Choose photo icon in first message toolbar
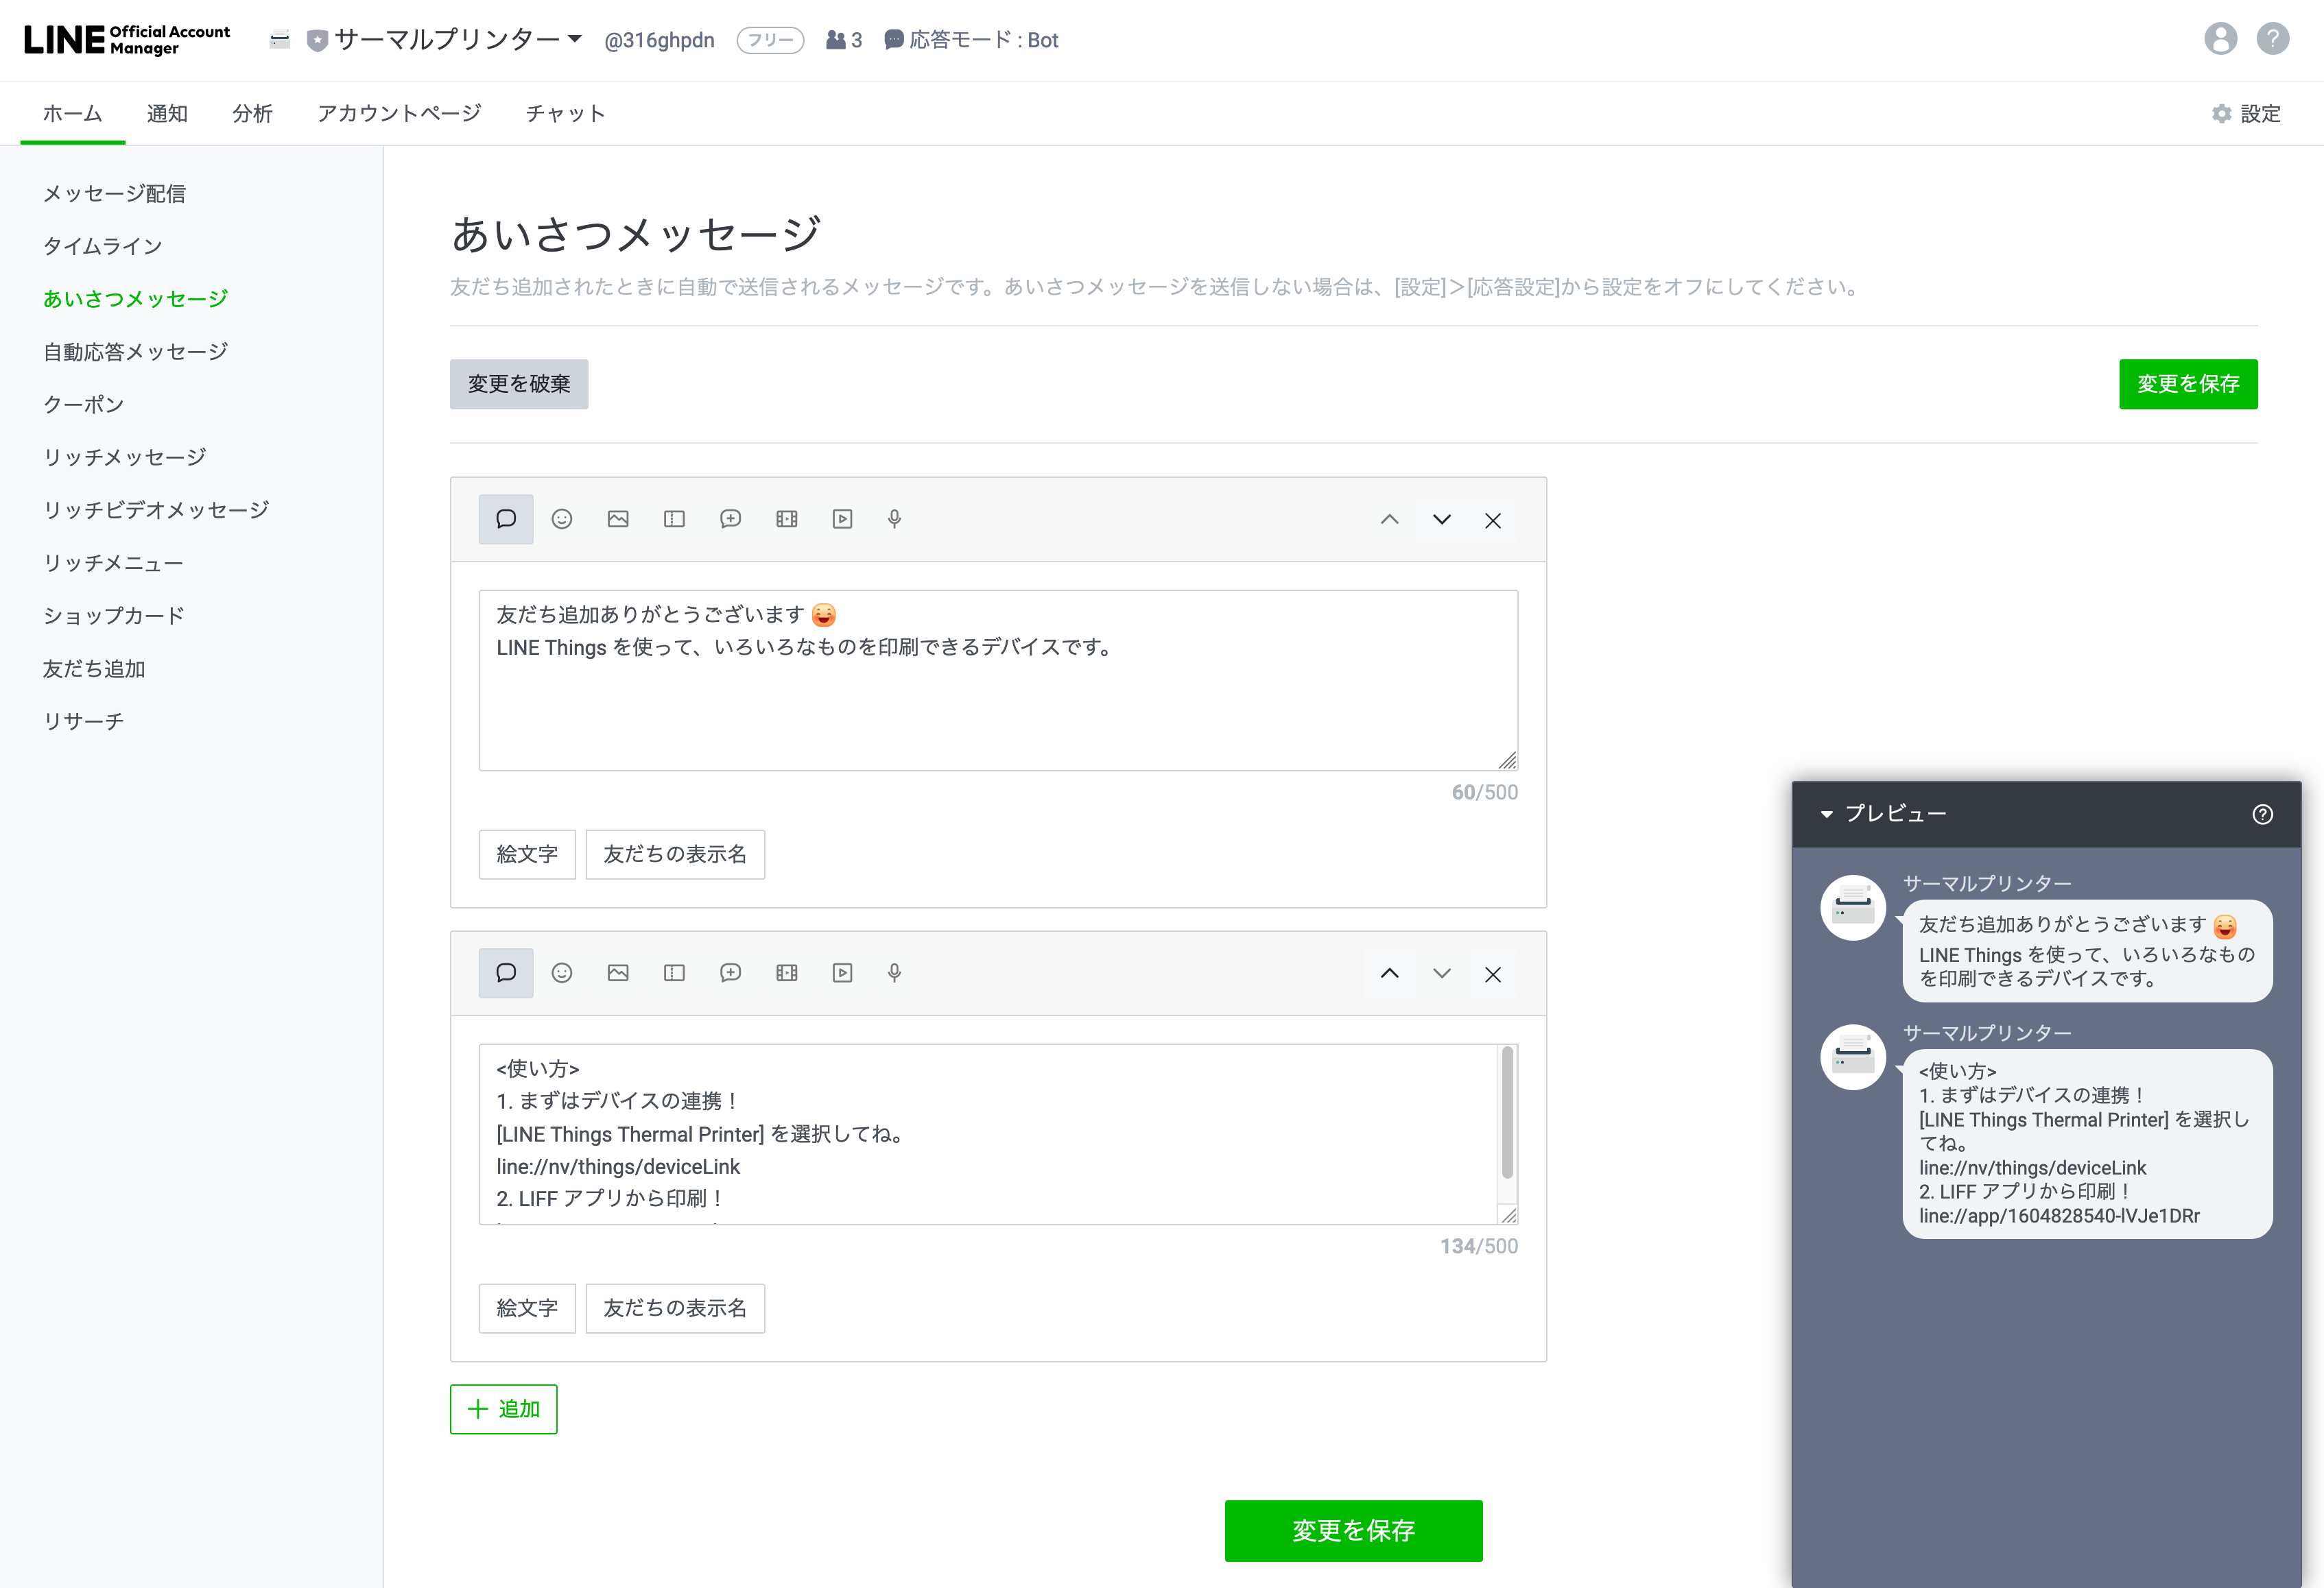2324x1588 pixels. pyautogui.click(x=618, y=518)
